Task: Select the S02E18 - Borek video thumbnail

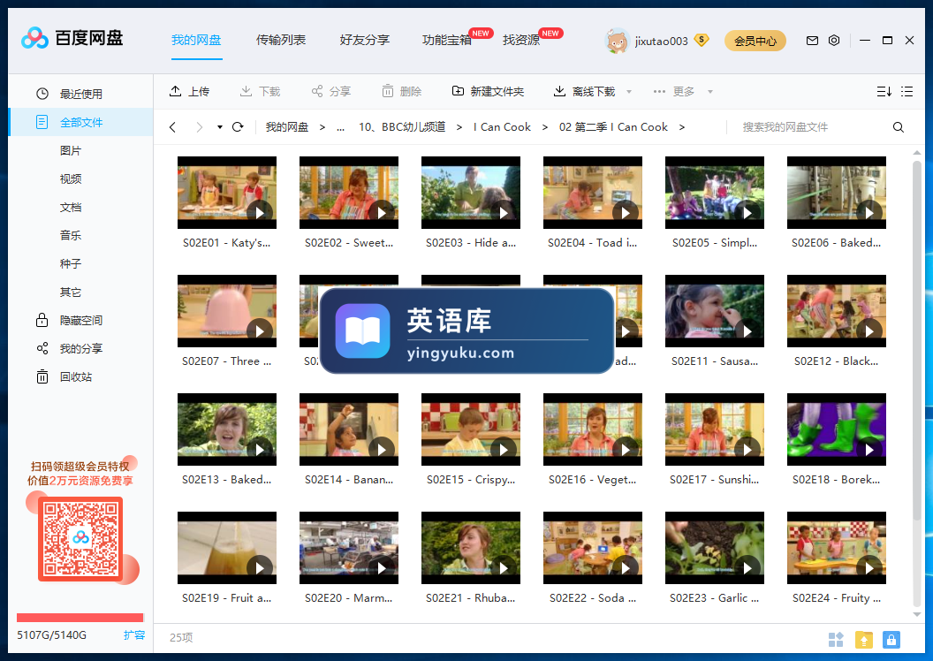Action: (836, 429)
